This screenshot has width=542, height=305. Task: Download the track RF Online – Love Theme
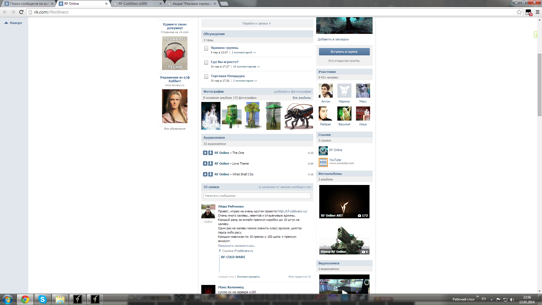coord(211,164)
